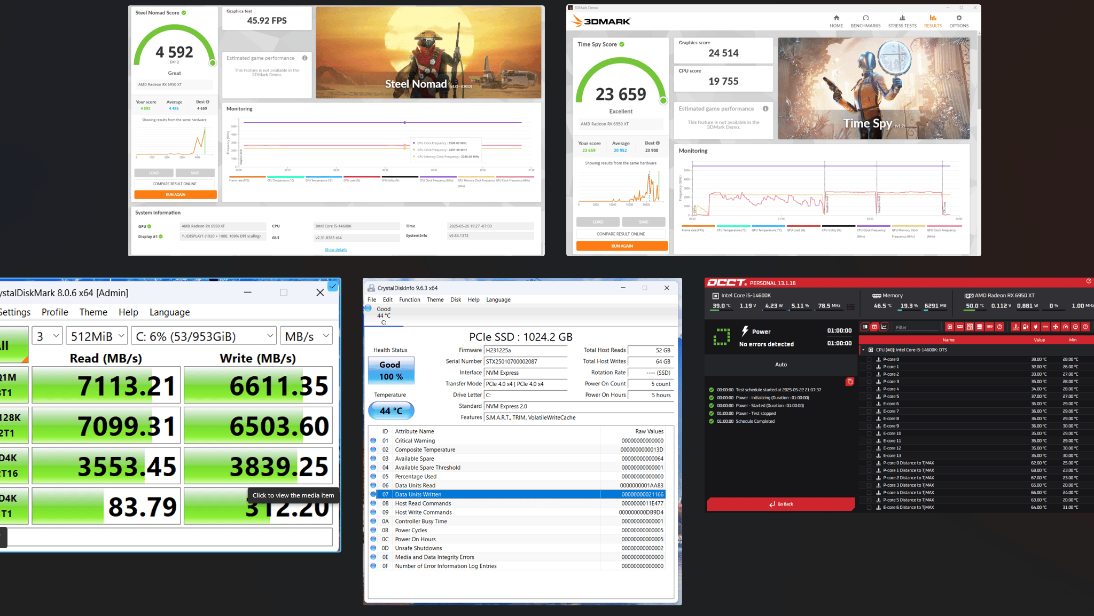Click COMPARE RESULT ONLINE in the Time Spy window
This screenshot has width=1094, height=616.
pos(621,234)
